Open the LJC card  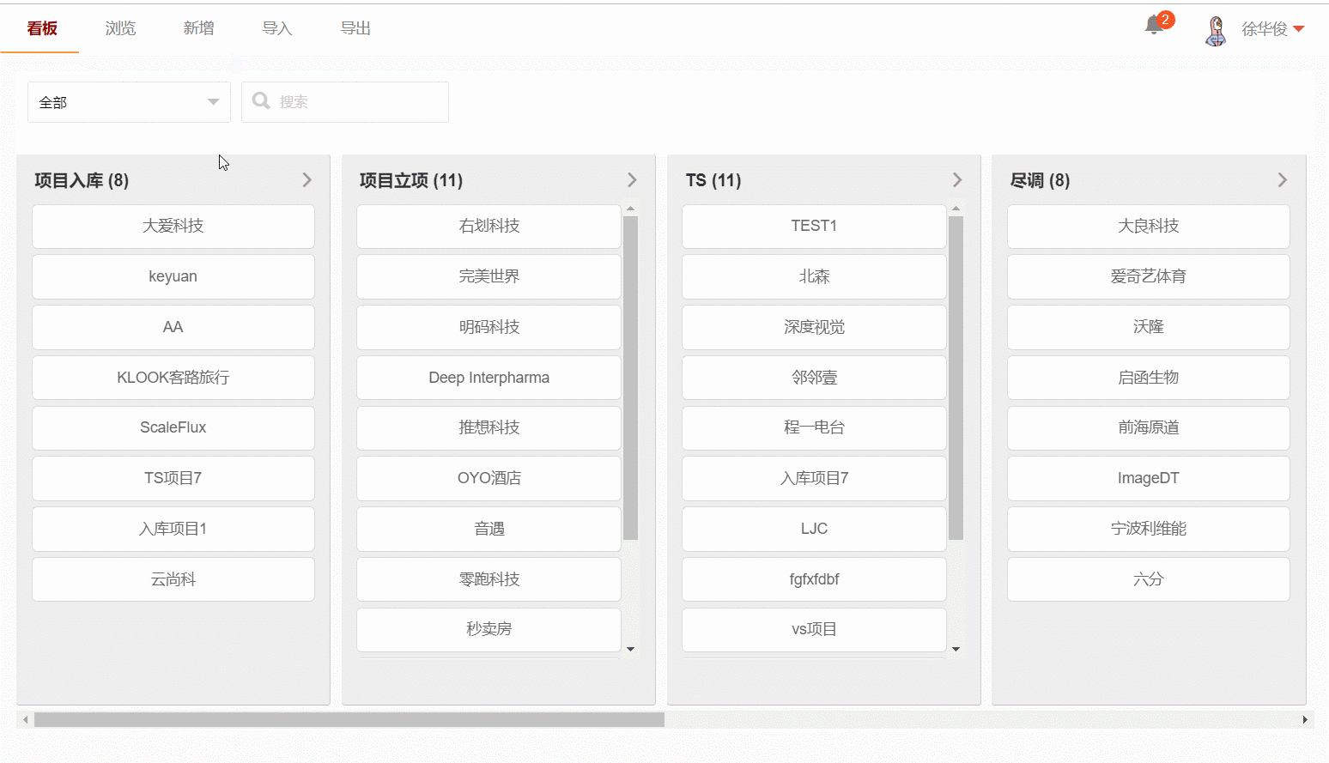click(x=814, y=529)
